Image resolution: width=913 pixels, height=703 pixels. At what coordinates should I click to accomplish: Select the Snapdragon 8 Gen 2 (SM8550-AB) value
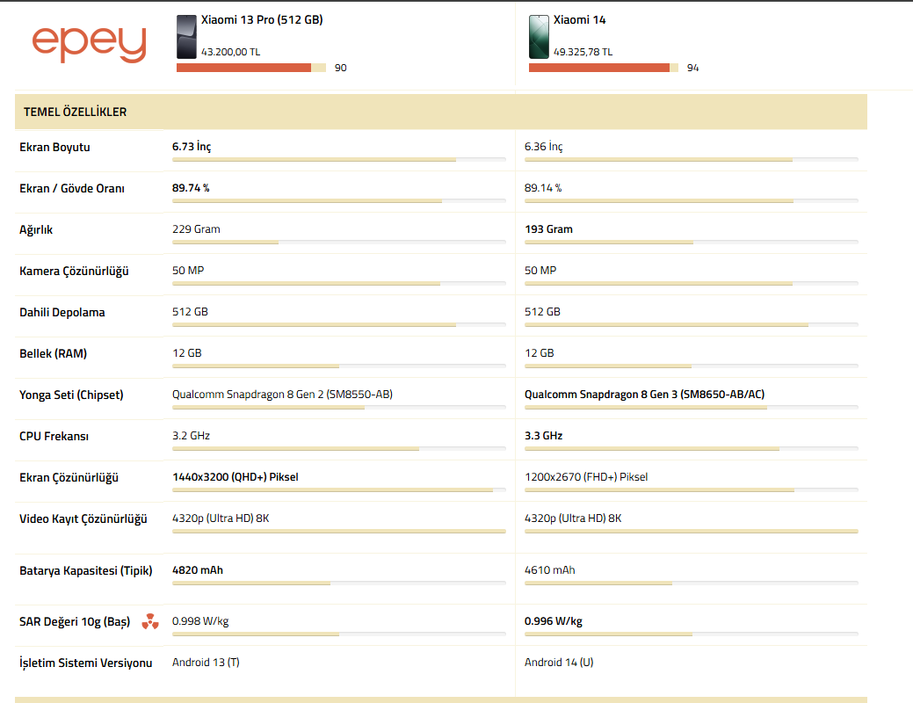[x=282, y=395]
